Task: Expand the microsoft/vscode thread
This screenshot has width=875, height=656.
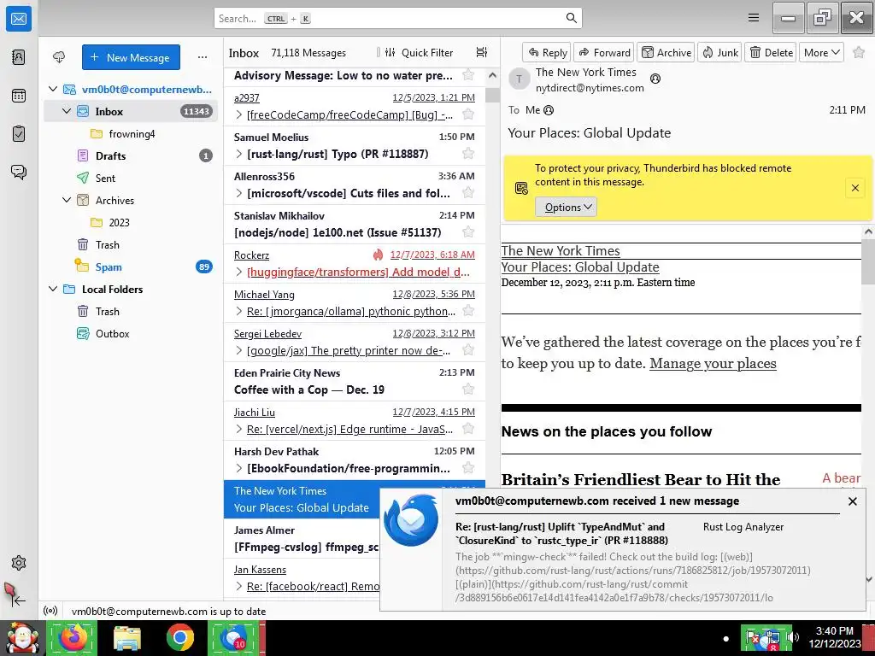Action: click(239, 194)
